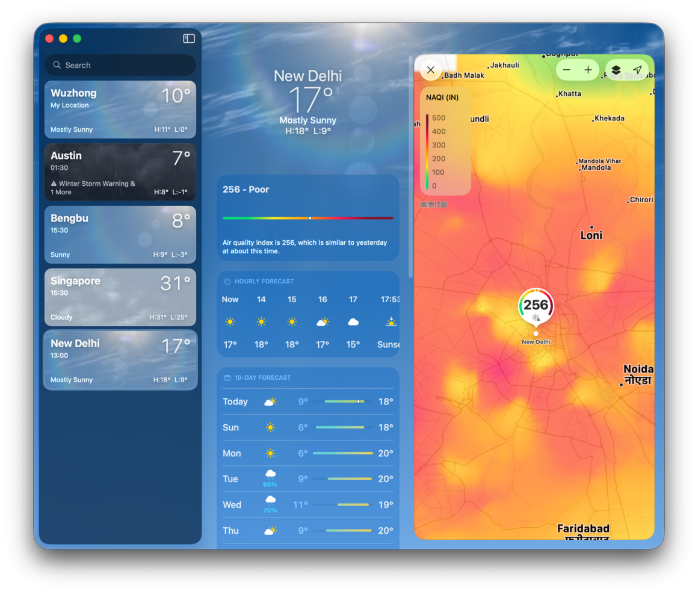The height and width of the screenshot is (594, 698).
Task: Select Bengbu from the location list
Action: [120, 235]
